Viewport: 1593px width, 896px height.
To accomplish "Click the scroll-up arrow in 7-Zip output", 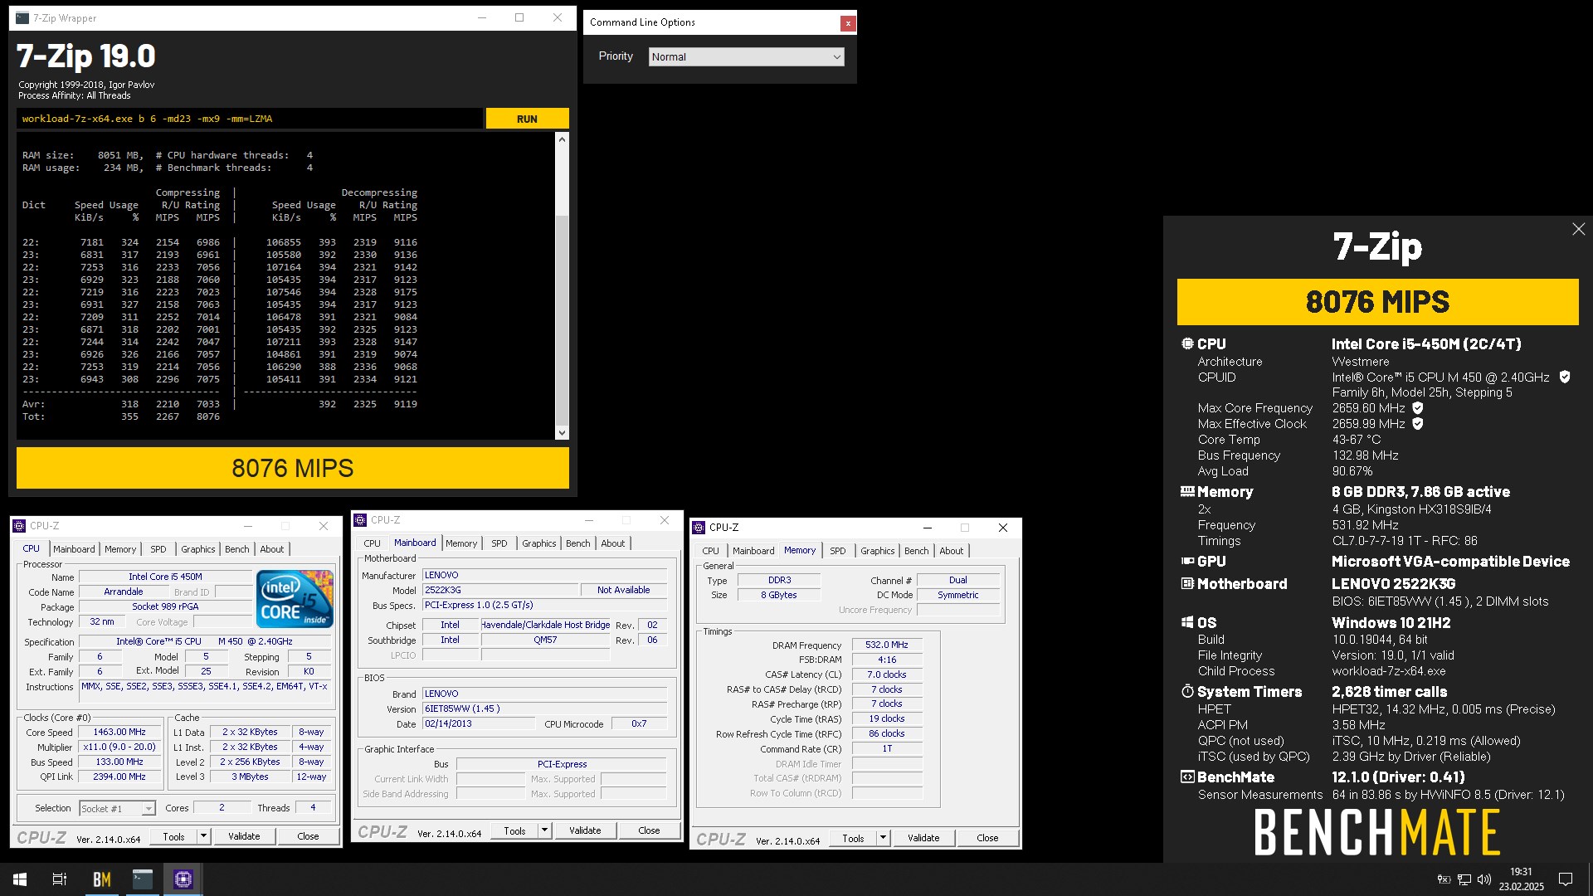I will (562, 139).
